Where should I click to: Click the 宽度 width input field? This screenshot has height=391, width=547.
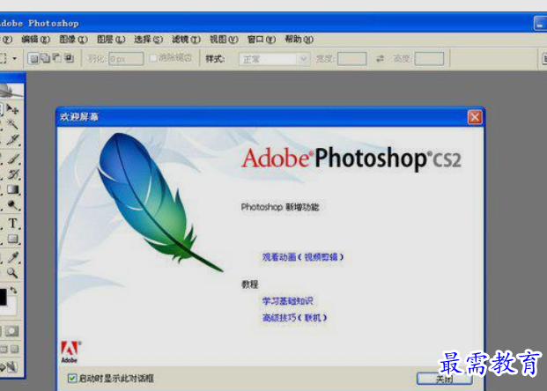352,59
